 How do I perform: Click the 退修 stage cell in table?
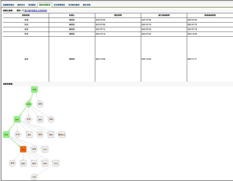[x=26, y=59]
